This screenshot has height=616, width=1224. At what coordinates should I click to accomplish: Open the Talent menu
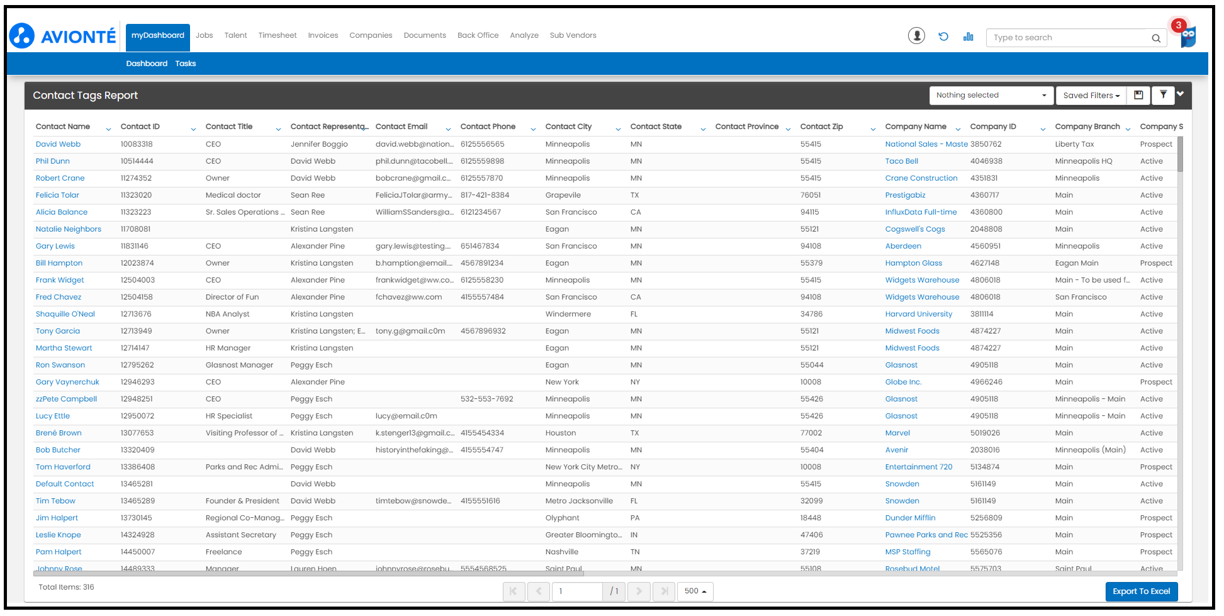point(235,35)
